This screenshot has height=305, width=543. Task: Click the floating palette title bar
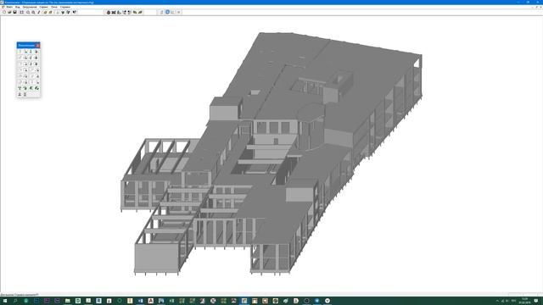(26, 45)
